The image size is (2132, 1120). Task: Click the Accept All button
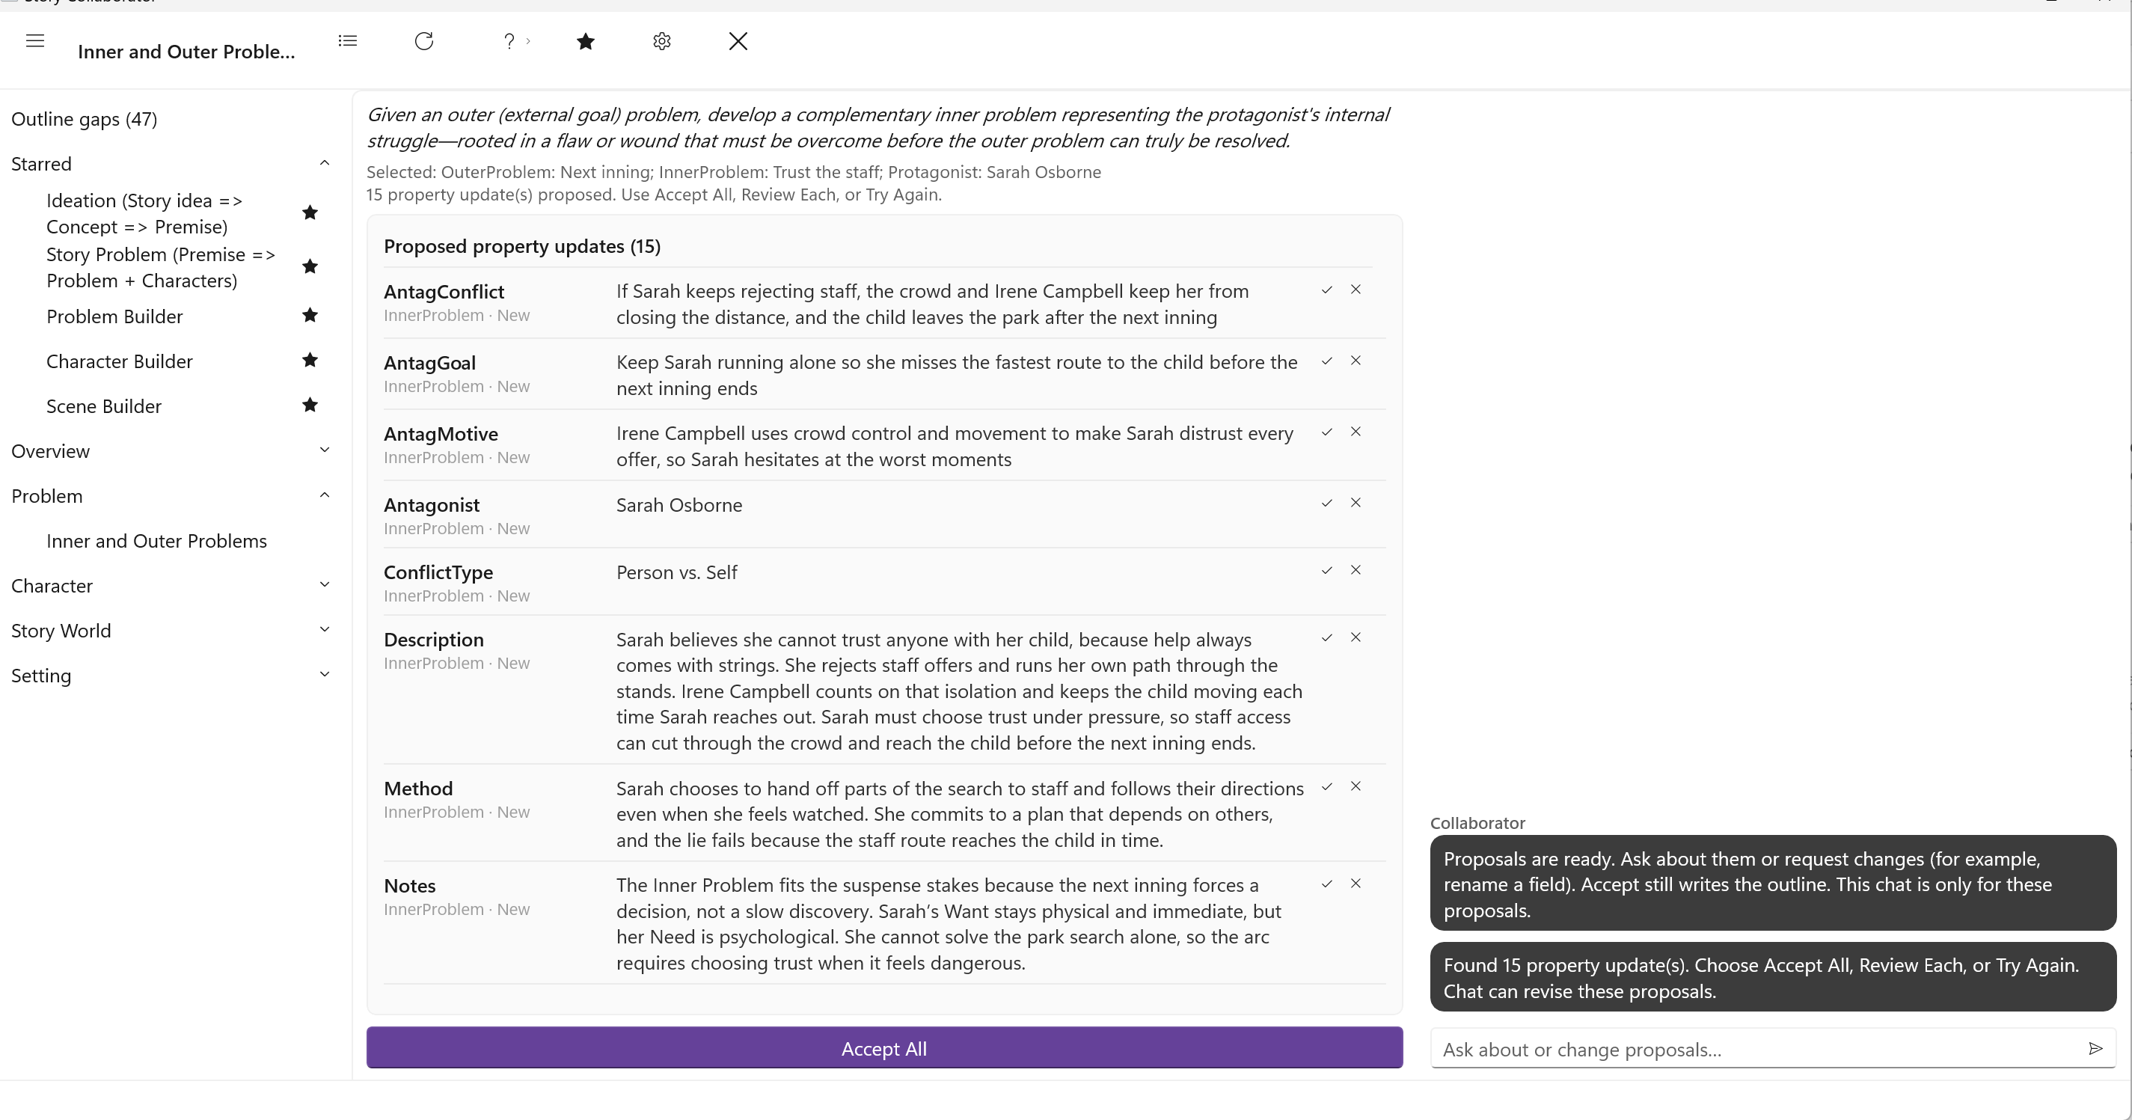click(x=884, y=1048)
